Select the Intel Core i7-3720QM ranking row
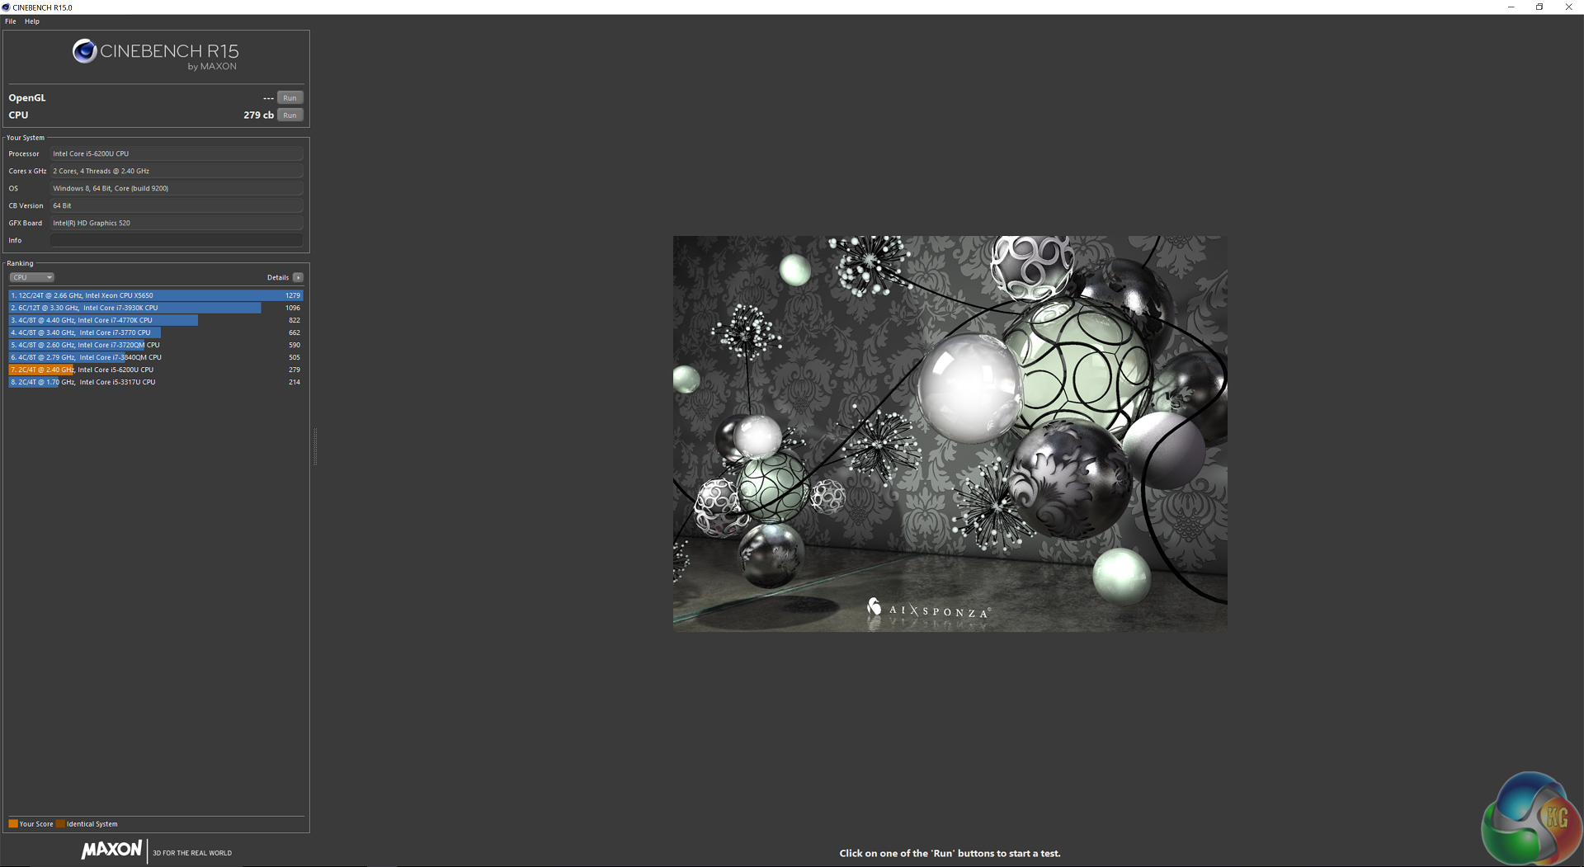This screenshot has width=1584, height=867. [x=156, y=345]
